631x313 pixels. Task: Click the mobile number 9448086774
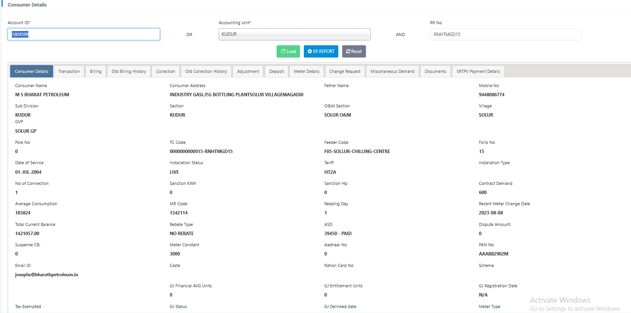point(491,95)
